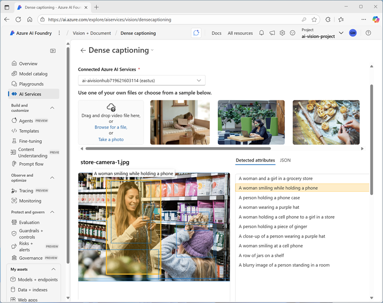Viewport: 383px width, 303px height.
Task: Click the browser refresh icon
Action: point(18,20)
